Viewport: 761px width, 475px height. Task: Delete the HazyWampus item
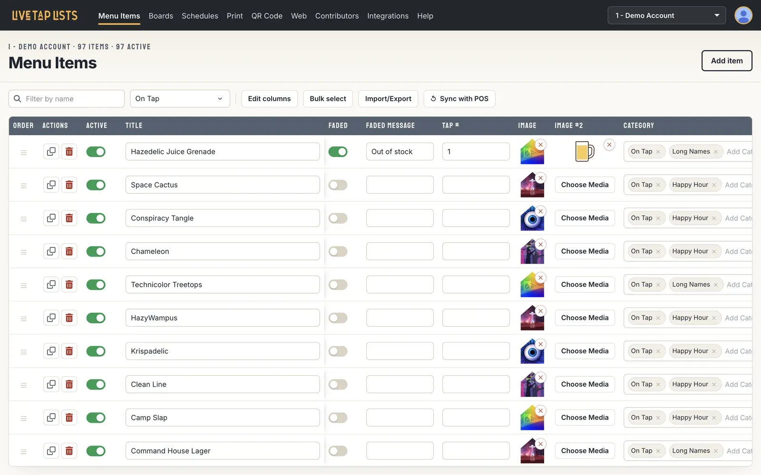tap(69, 318)
